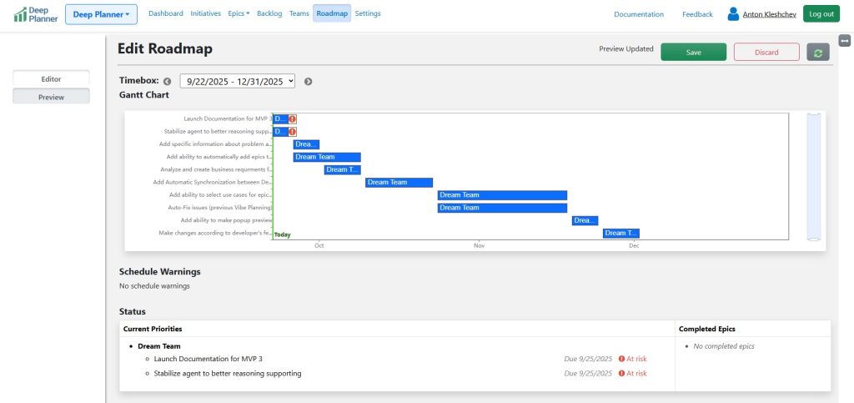Viewport: 854px width, 403px height.
Task: Switch to Editor view
Action: [51, 79]
